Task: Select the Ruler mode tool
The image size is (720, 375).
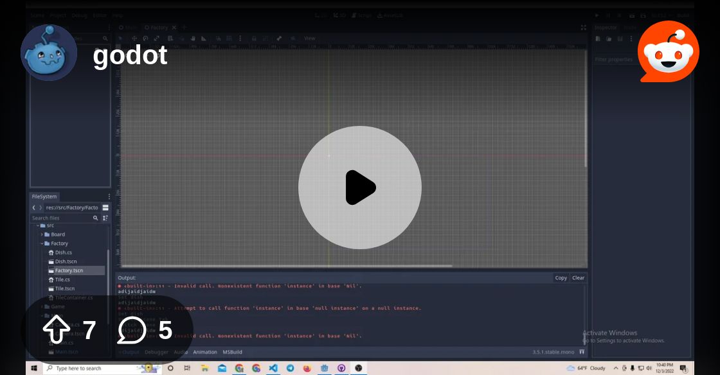Action: [x=204, y=39]
